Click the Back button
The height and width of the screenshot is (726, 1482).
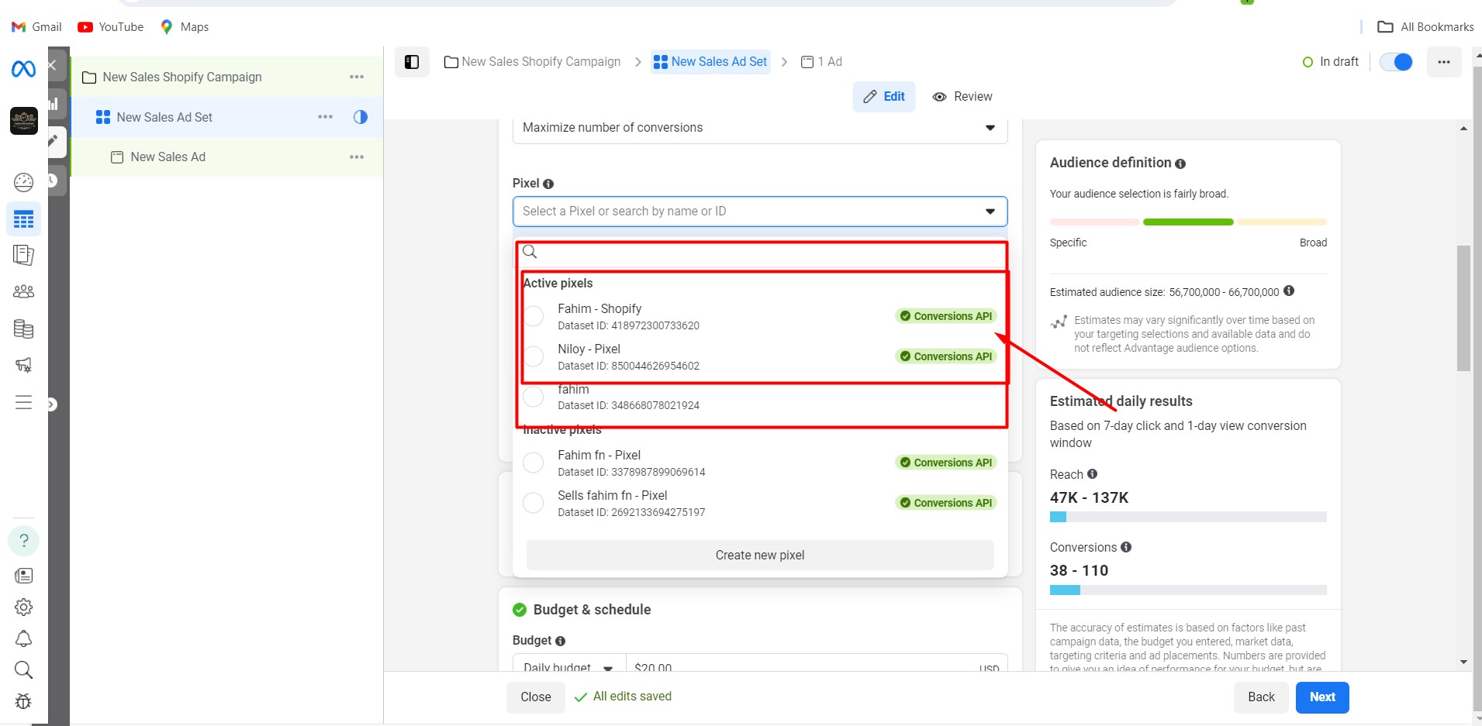click(x=1261, y=697)
